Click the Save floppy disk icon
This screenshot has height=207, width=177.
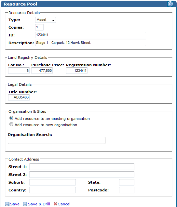[x=7, y=204]
